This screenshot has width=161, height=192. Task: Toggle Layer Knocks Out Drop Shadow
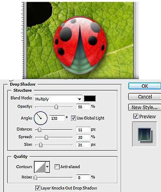(37, 188)
